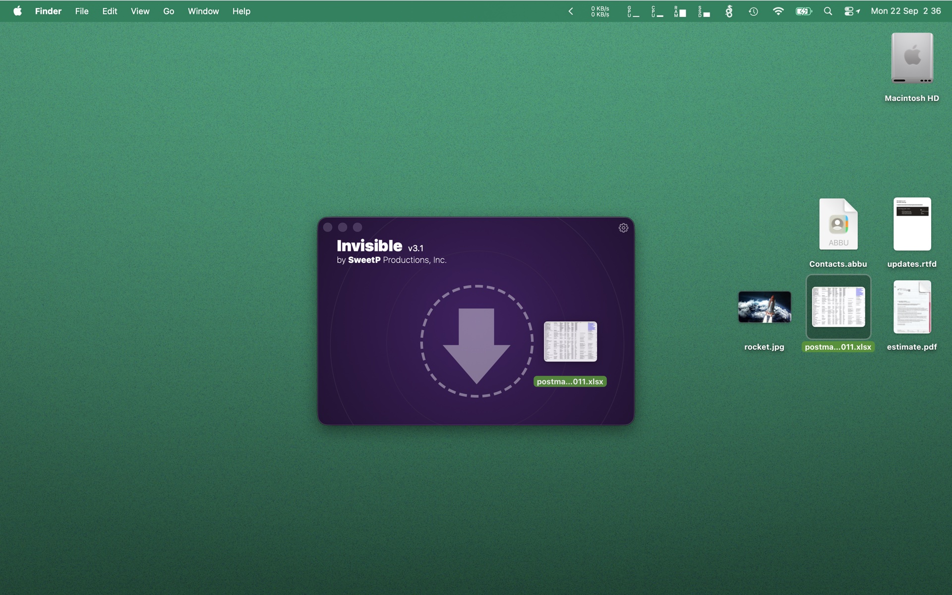Minimize the Invisible window
The image size is (952, 595).
pos(343,227)
